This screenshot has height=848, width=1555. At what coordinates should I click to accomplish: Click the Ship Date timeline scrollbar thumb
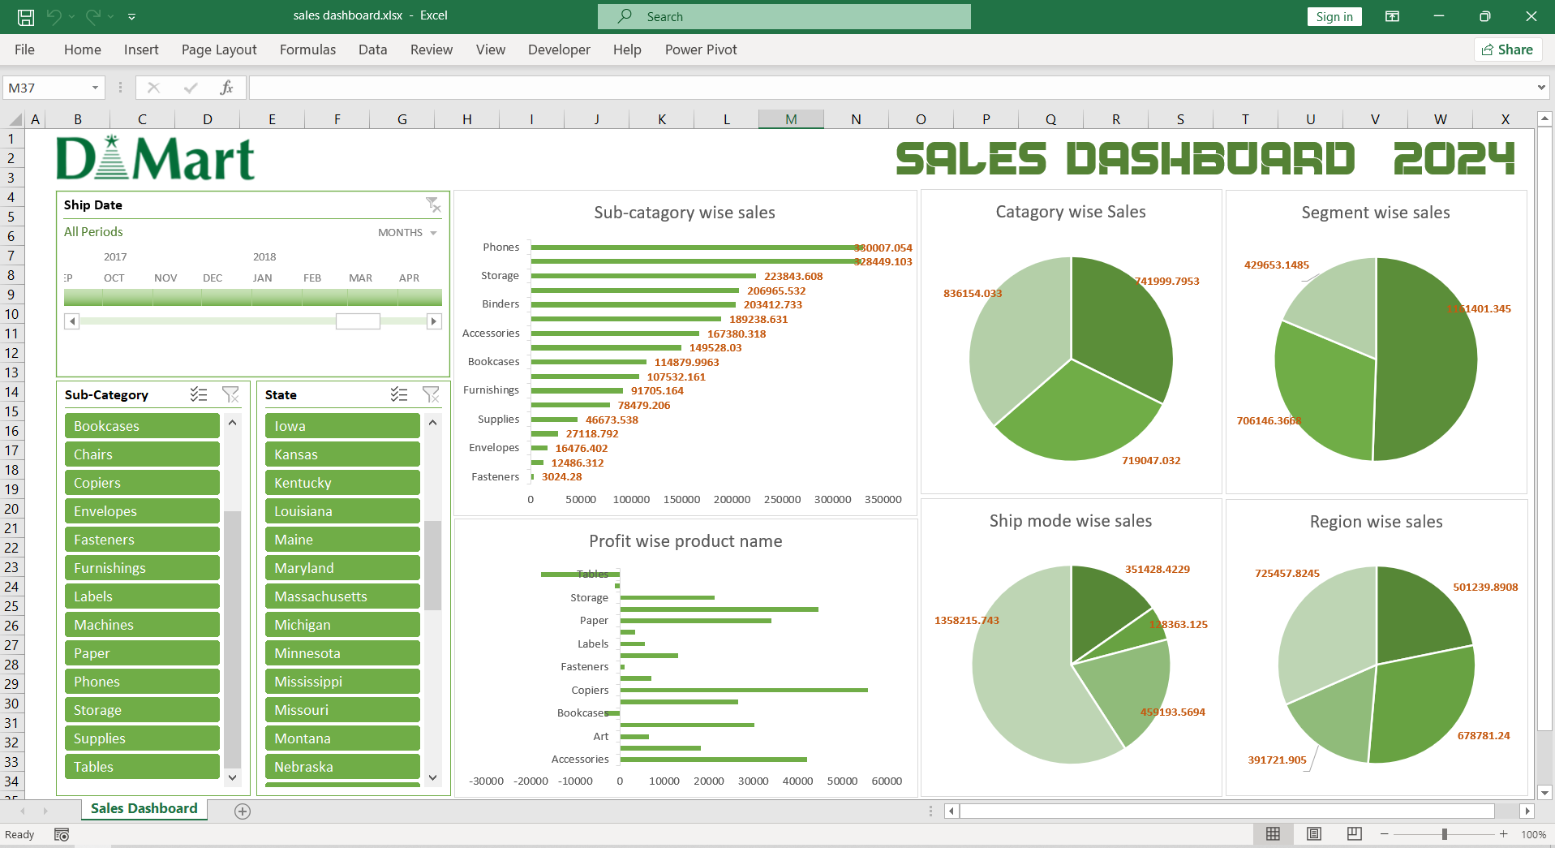click(358, 321)
